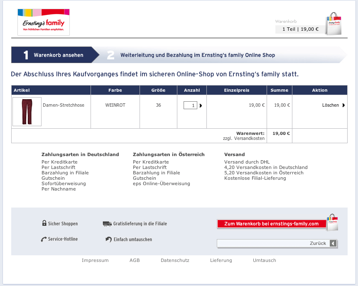The width and height of the screenshot is (358, 286).
Task: Click the Einfach umtauschen return arrow icon
Action: [108, 240]
